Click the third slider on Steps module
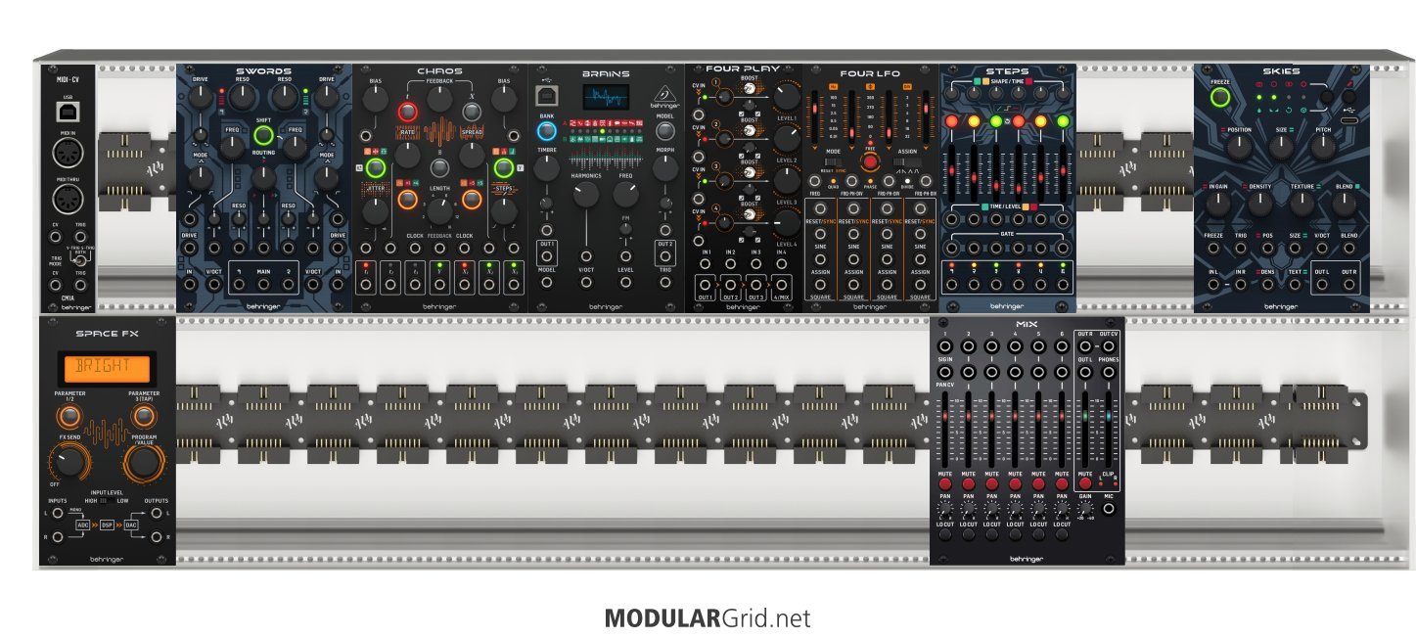 [x=996, y=174]
